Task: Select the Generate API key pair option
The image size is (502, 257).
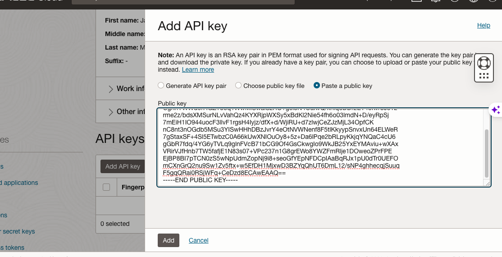Action: point(161,86)
